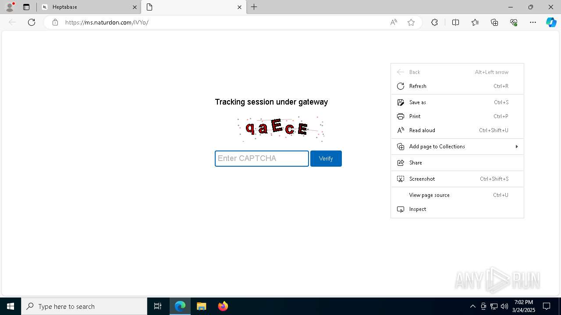The width and height of the screenshot is (561, 315).
Task: Choose View page source menu entry
Action: (x=457, y=195)
